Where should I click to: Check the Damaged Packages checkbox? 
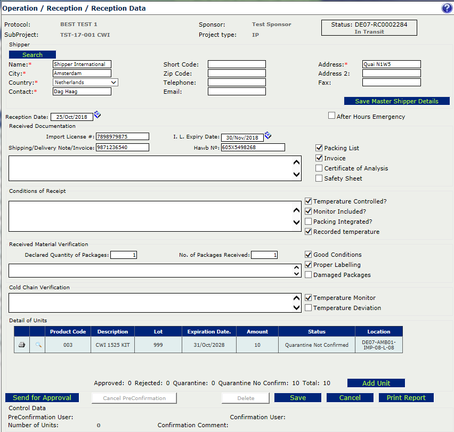309,274
